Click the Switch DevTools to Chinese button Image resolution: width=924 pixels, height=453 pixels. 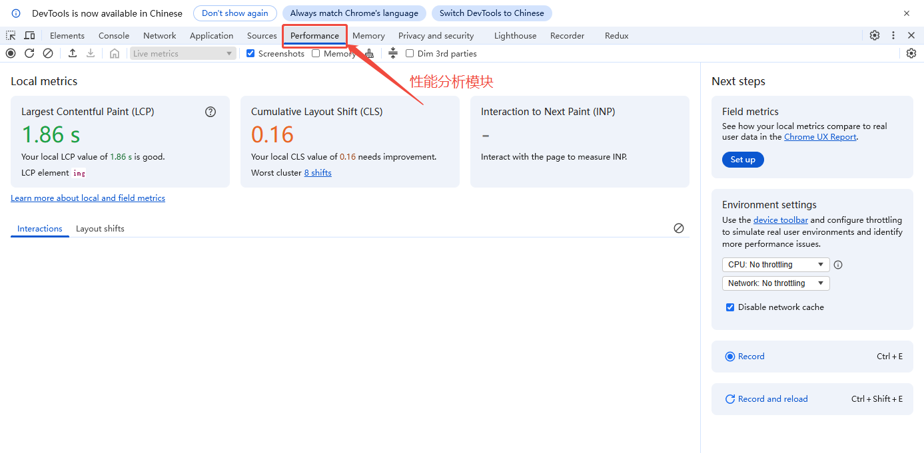[x=491, y=13]
